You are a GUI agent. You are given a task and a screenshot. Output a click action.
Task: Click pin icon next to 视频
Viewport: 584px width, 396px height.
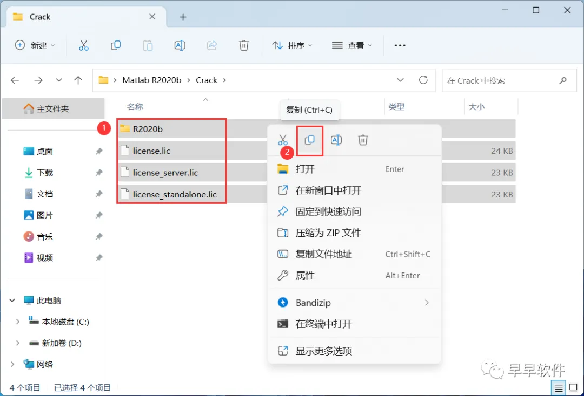pyautogui.click(x=99, y=258)
